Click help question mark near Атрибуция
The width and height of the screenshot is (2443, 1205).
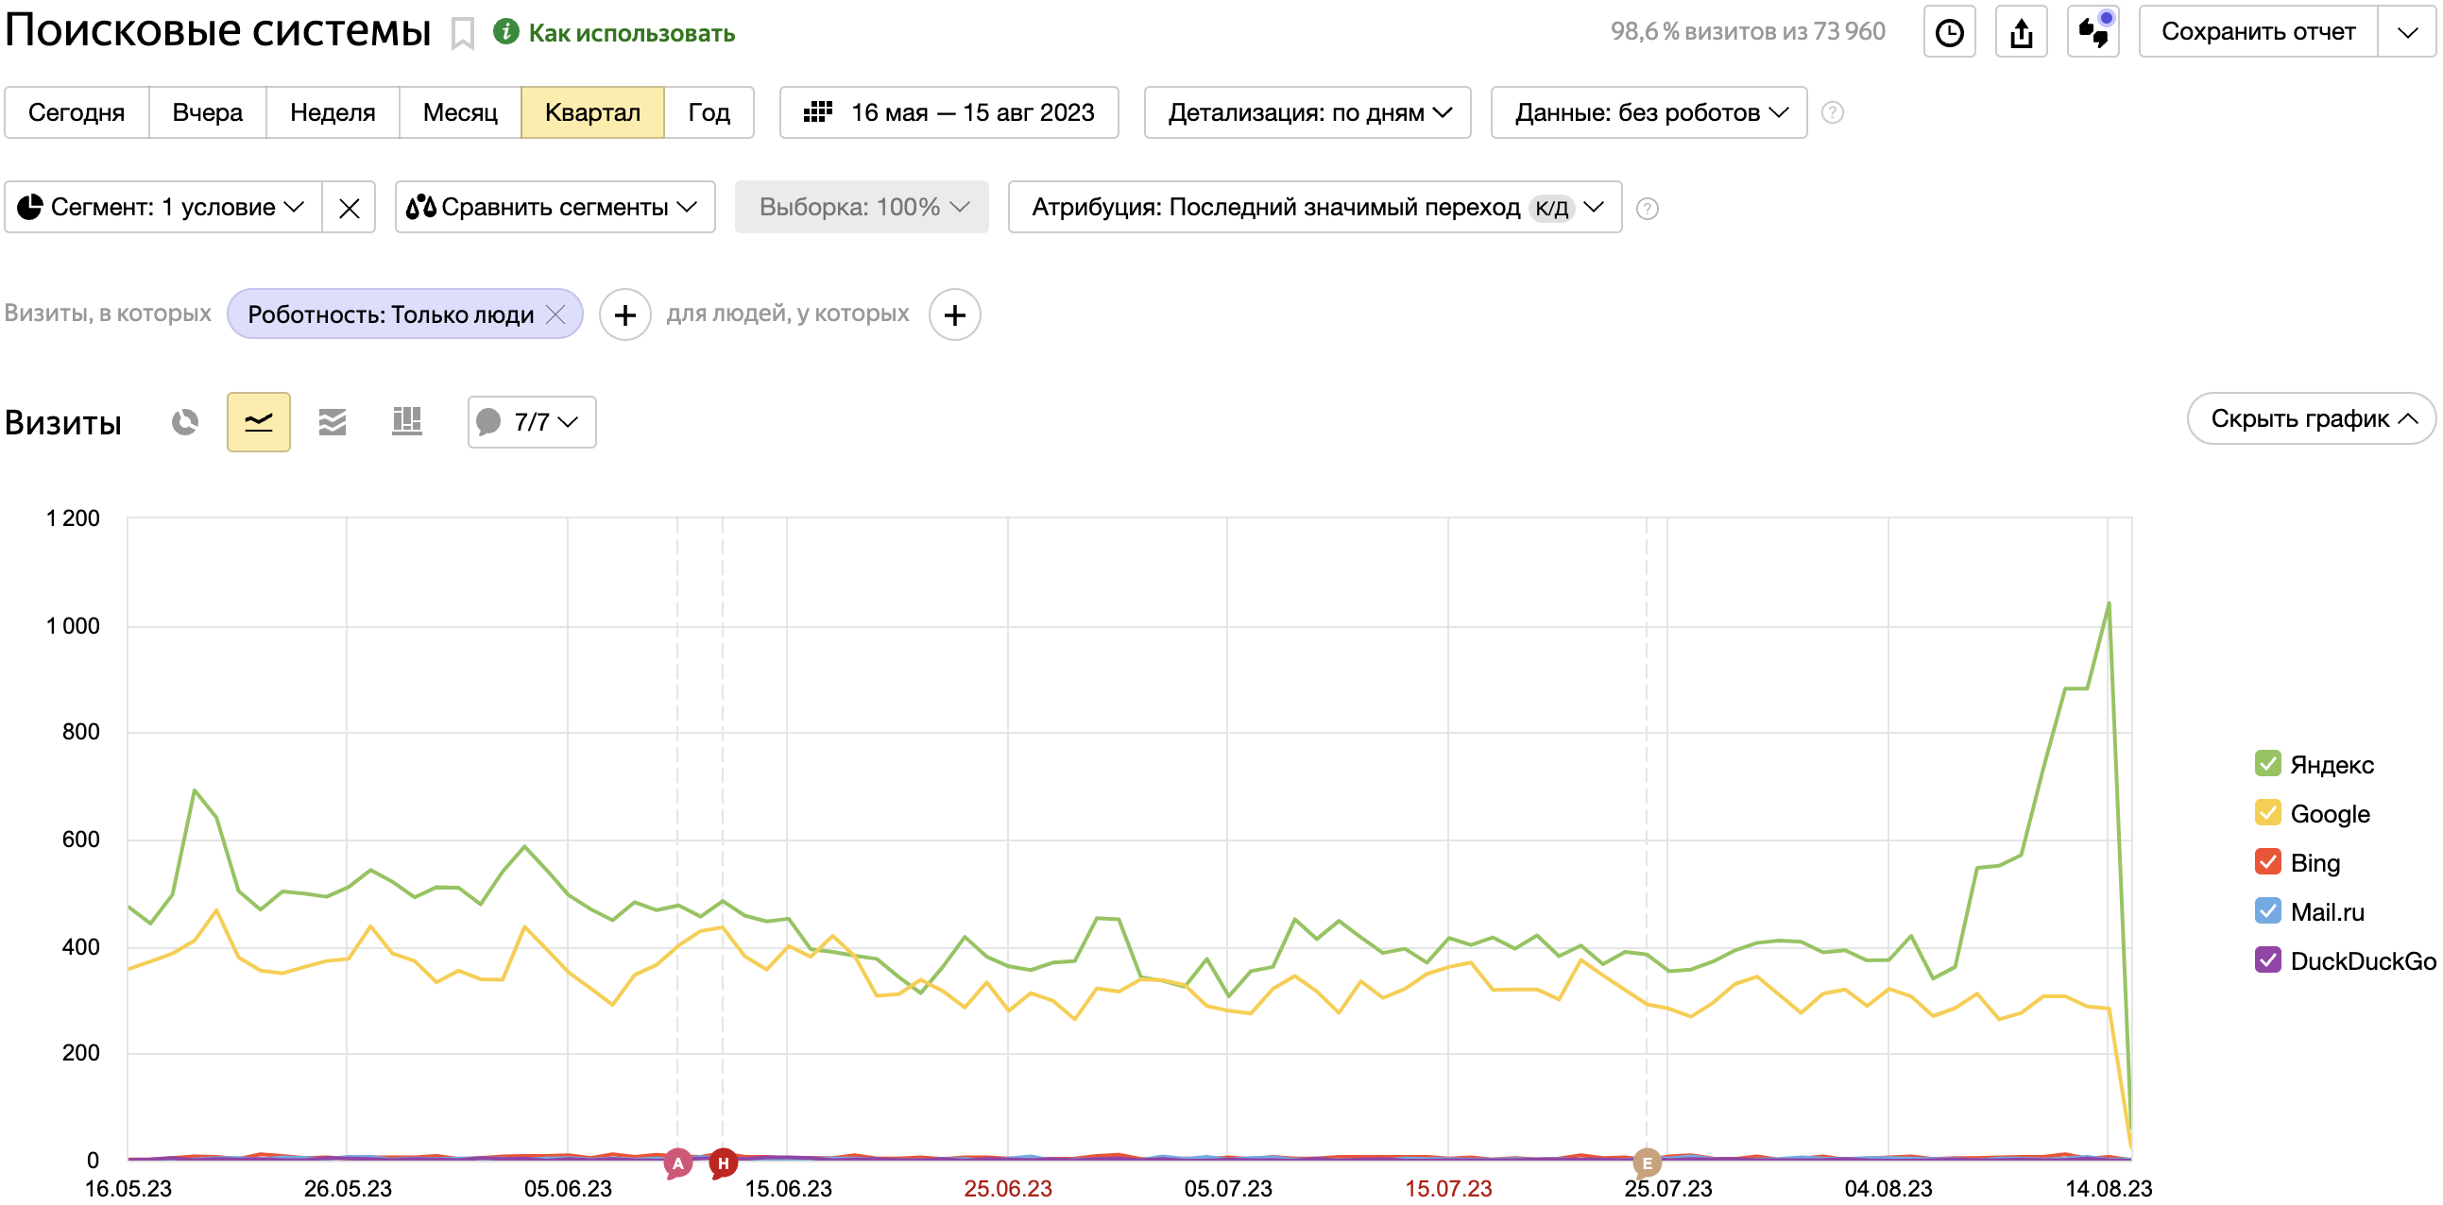coord(1648,209)
